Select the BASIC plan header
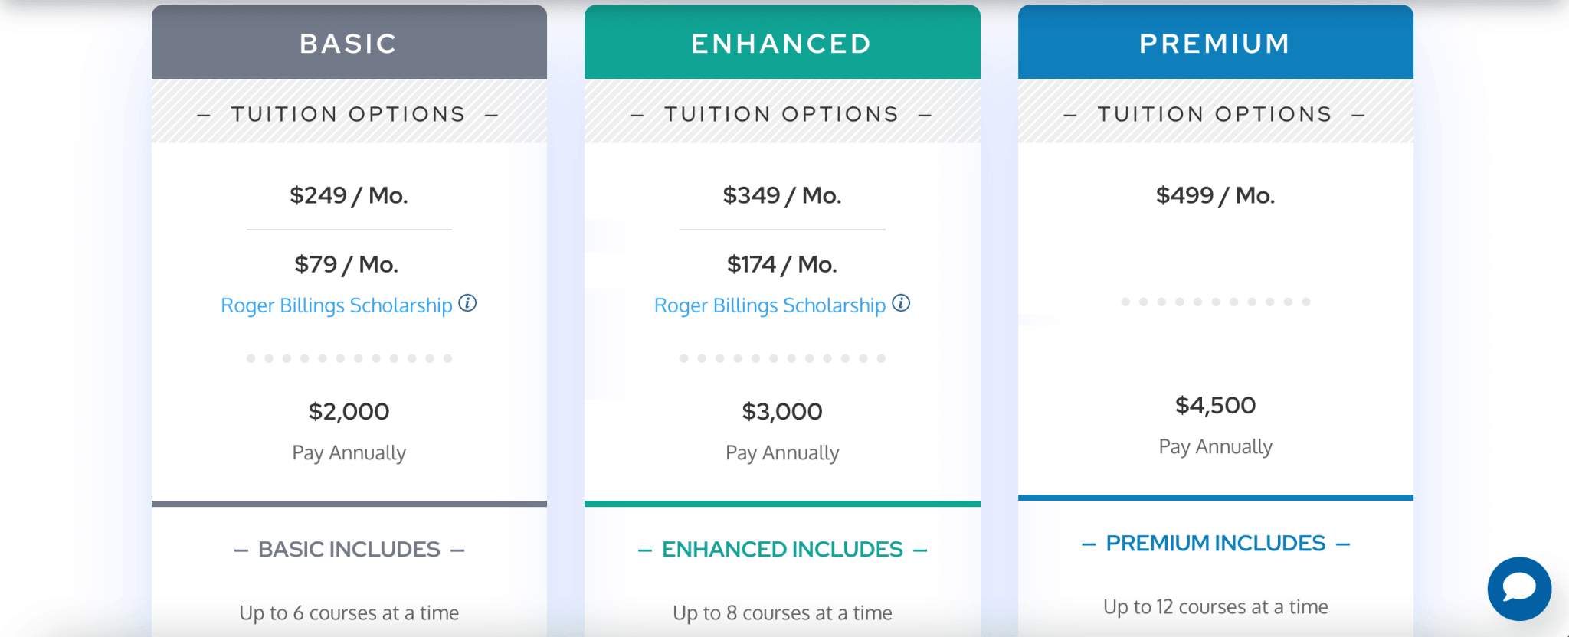 click(349, 44)
